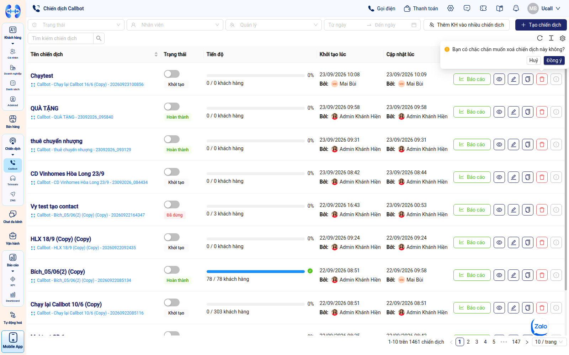Open the Zalo chat bubble
Image resolution: width=569 pixels, height=355 pixels.
point(540,327)
